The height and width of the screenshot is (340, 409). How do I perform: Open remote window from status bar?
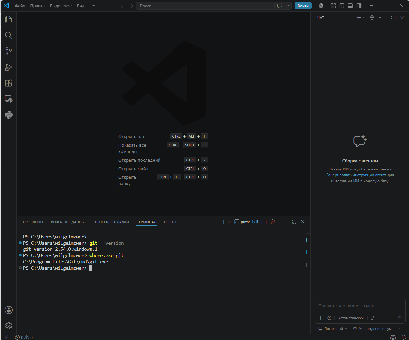7,337
